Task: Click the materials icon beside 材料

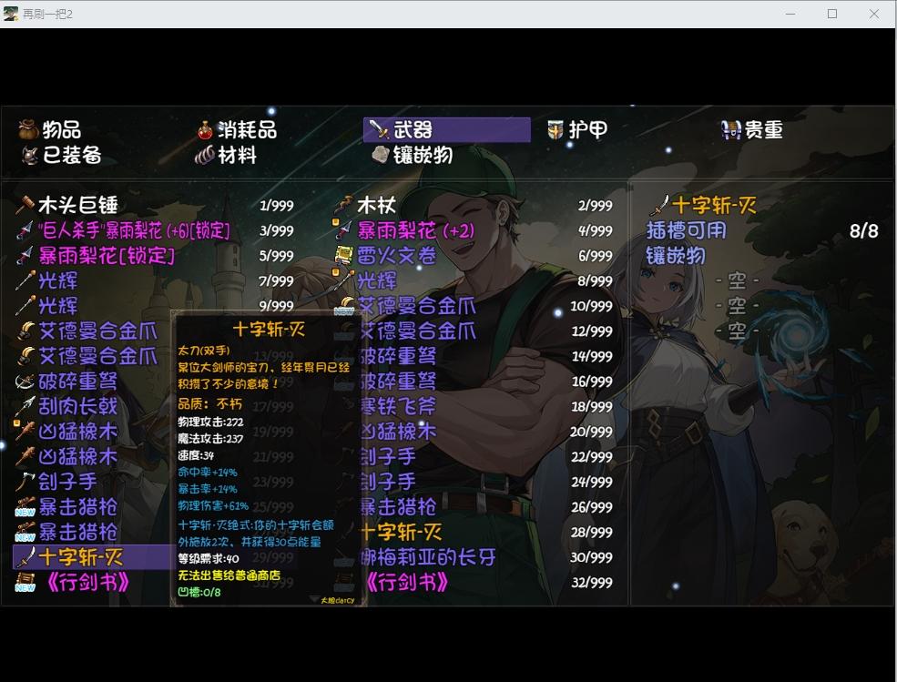Action: [204, 155]
